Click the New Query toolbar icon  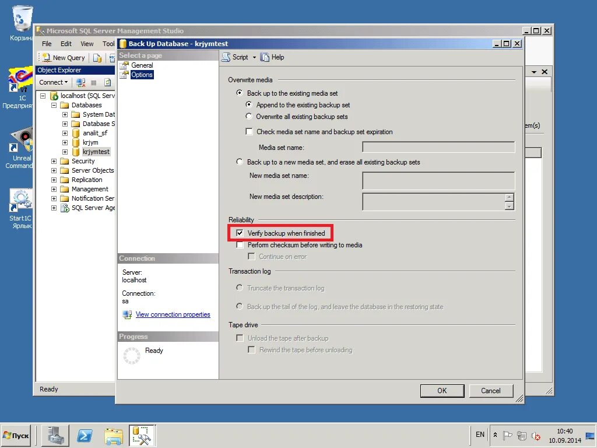(x=47, y=58)
